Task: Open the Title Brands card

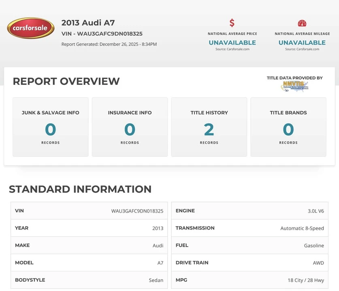Action: tap(288, 127)
